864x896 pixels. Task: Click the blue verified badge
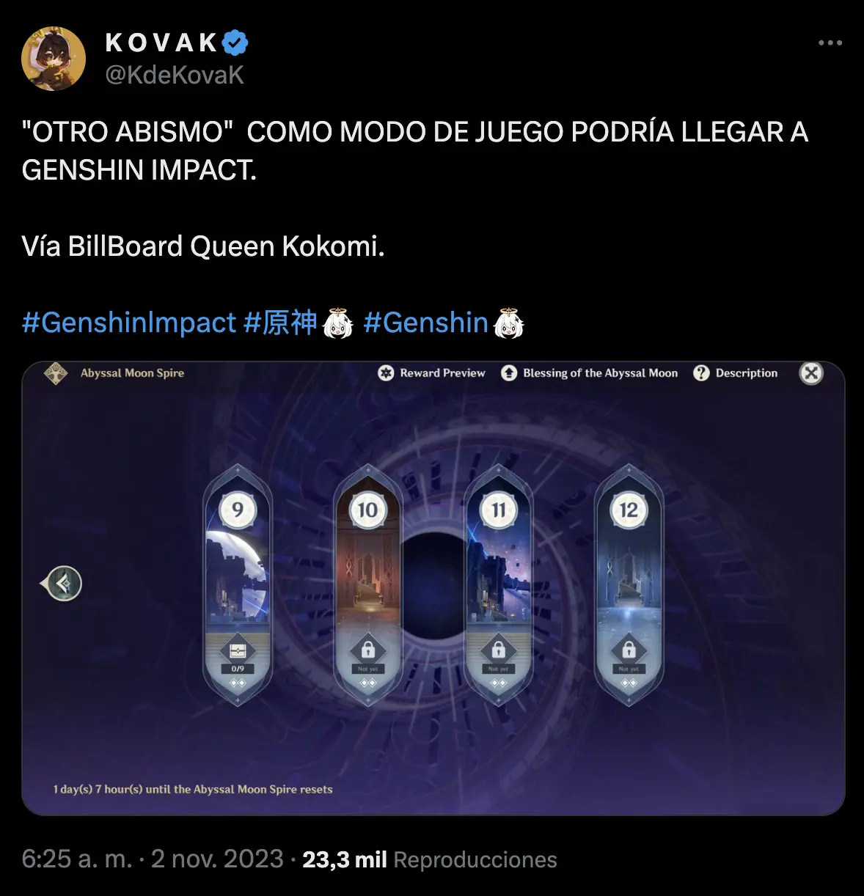tap(235, 43)
